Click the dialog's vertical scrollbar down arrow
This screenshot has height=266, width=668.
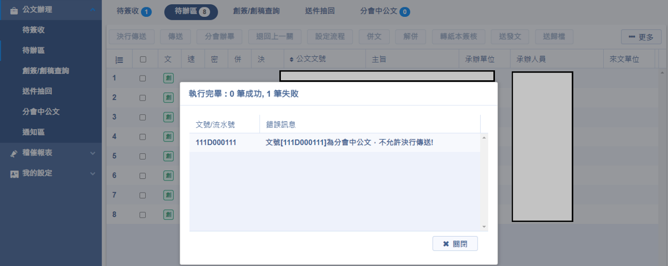484,227
